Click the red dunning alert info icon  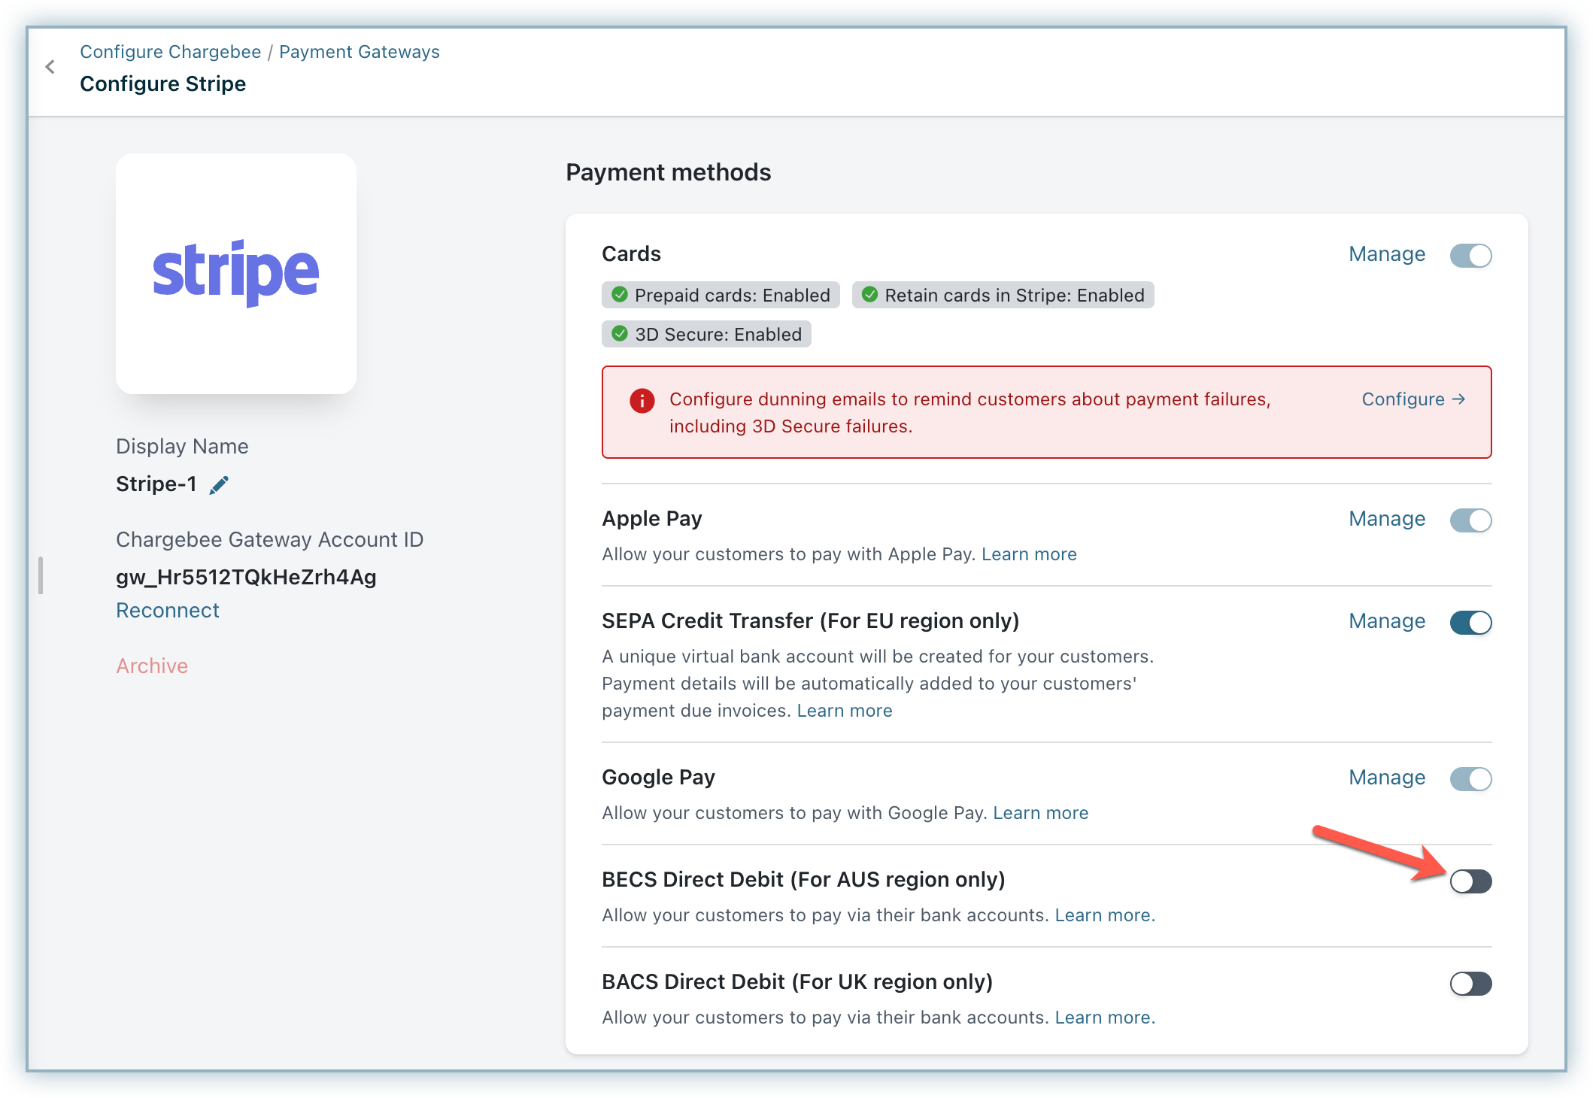pyautogui.click(x=642, y=401)
